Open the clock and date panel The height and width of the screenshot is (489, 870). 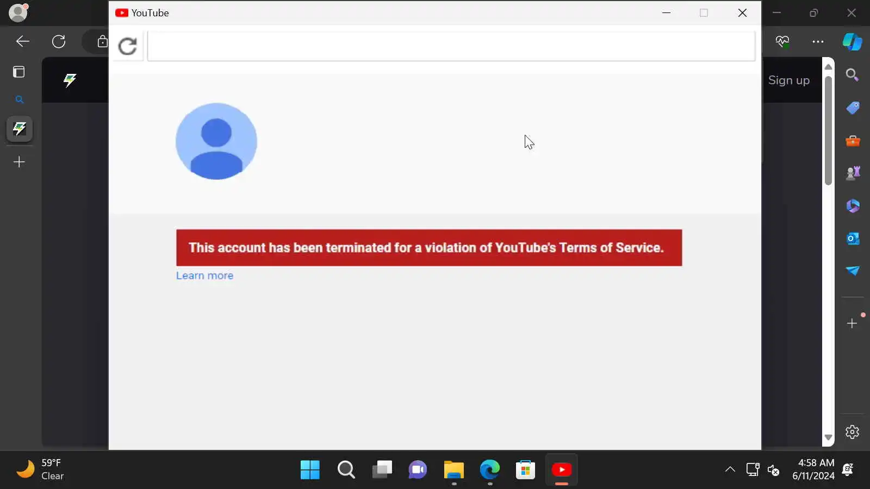[813, 469]
